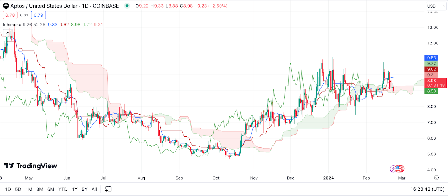The width and height of the screenshot is (448, 196).
Task: Select the All time range
Action: click(94, 189)
